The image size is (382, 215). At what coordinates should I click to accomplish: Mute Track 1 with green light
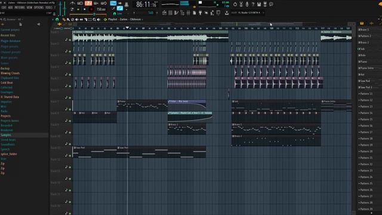[70, 40]
